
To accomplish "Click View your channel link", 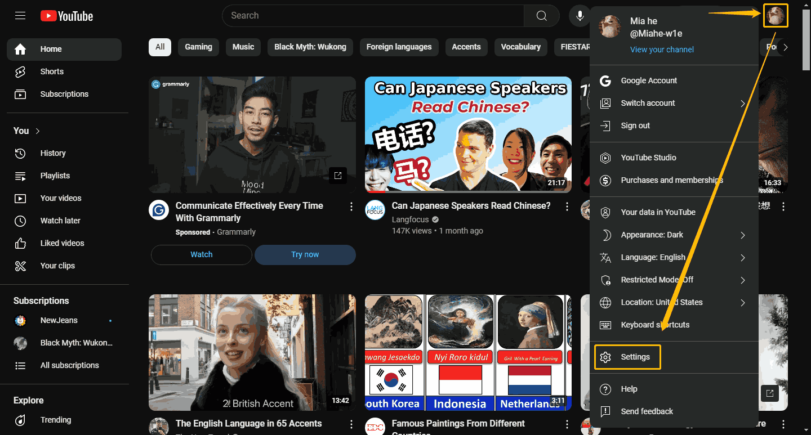I will (662, 50).
